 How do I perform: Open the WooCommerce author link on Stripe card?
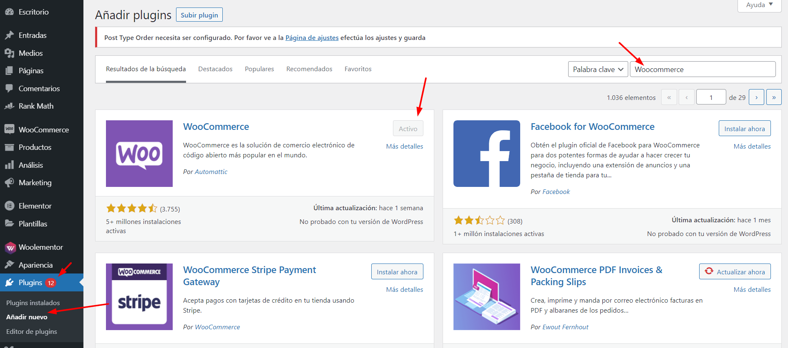tap(217, 327)
